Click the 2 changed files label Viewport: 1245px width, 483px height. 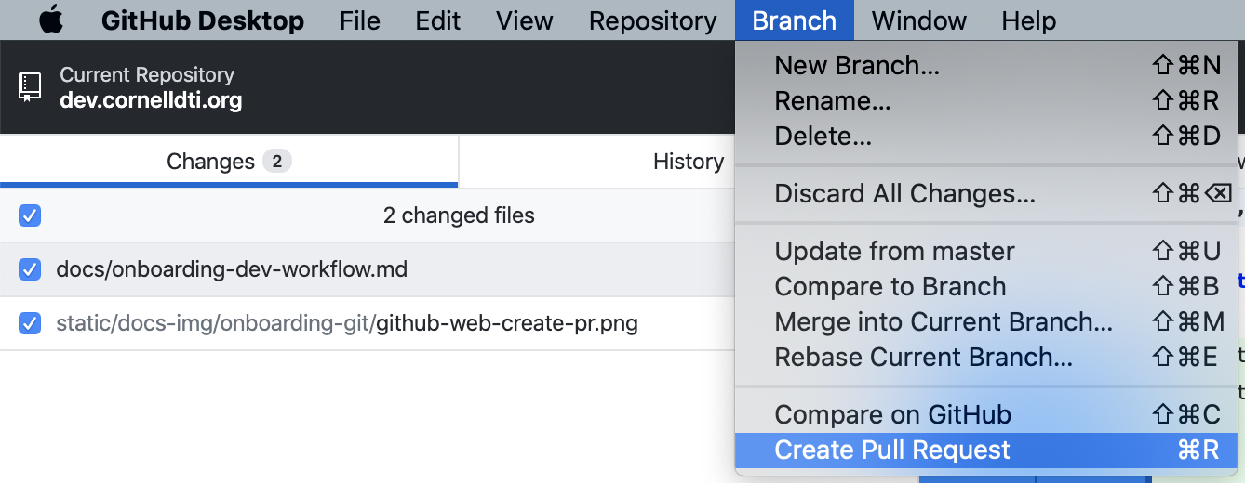point(459,216)
